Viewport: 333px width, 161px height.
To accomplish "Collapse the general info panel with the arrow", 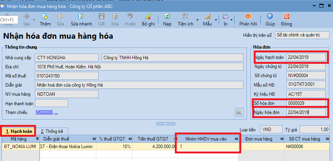I will tap(166, 123).
